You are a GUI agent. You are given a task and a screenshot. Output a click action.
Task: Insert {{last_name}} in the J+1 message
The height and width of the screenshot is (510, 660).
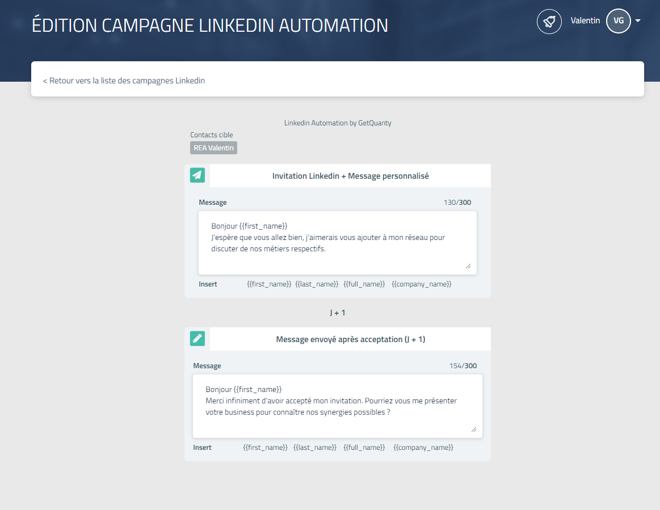tap(315, 448)
